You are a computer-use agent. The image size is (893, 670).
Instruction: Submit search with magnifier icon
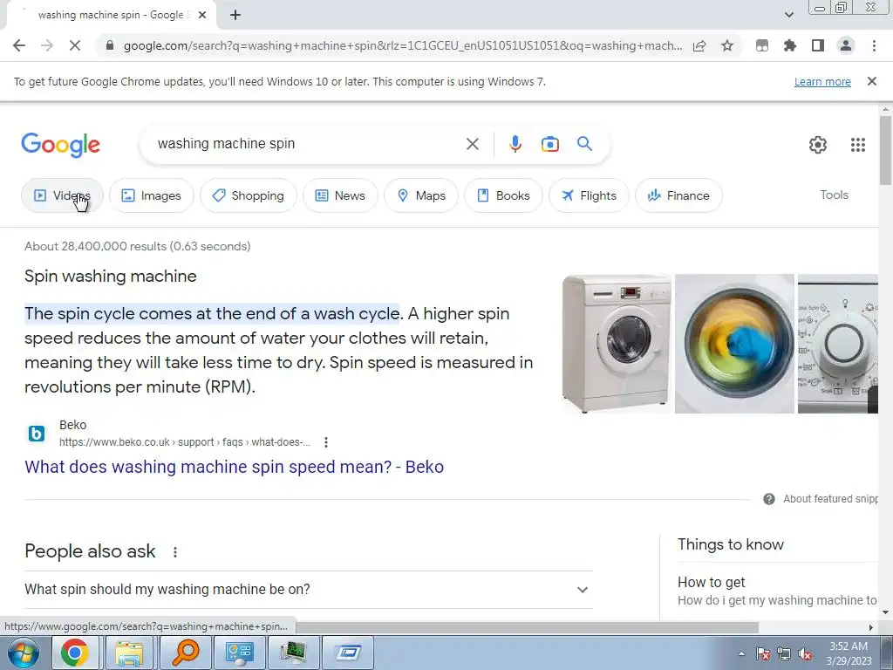584,144
